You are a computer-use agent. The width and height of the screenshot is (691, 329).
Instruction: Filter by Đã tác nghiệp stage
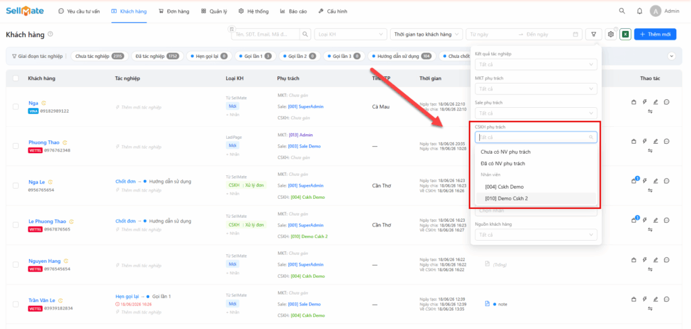tap(157, 57)
